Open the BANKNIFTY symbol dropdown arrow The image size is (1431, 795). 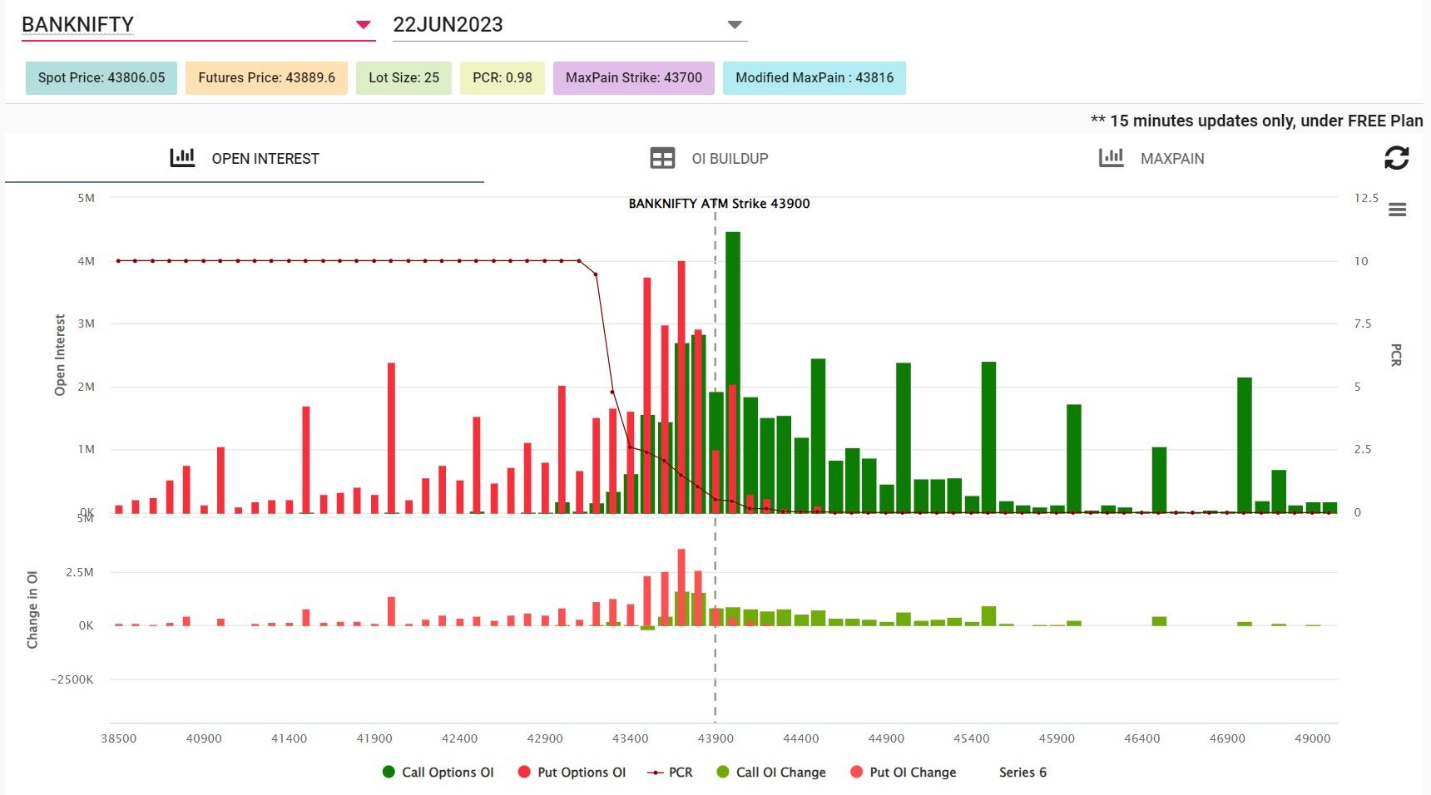pyautogui.click(x=363, y=25)
